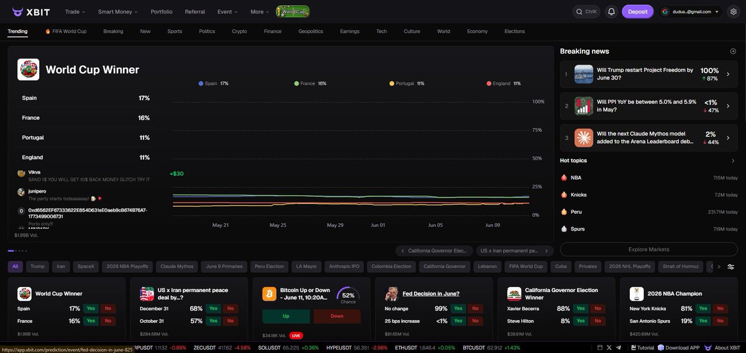The height and width of the screenshot is (353, 746).
Task: Select the SpaceX topic chip
Action: 86,267
